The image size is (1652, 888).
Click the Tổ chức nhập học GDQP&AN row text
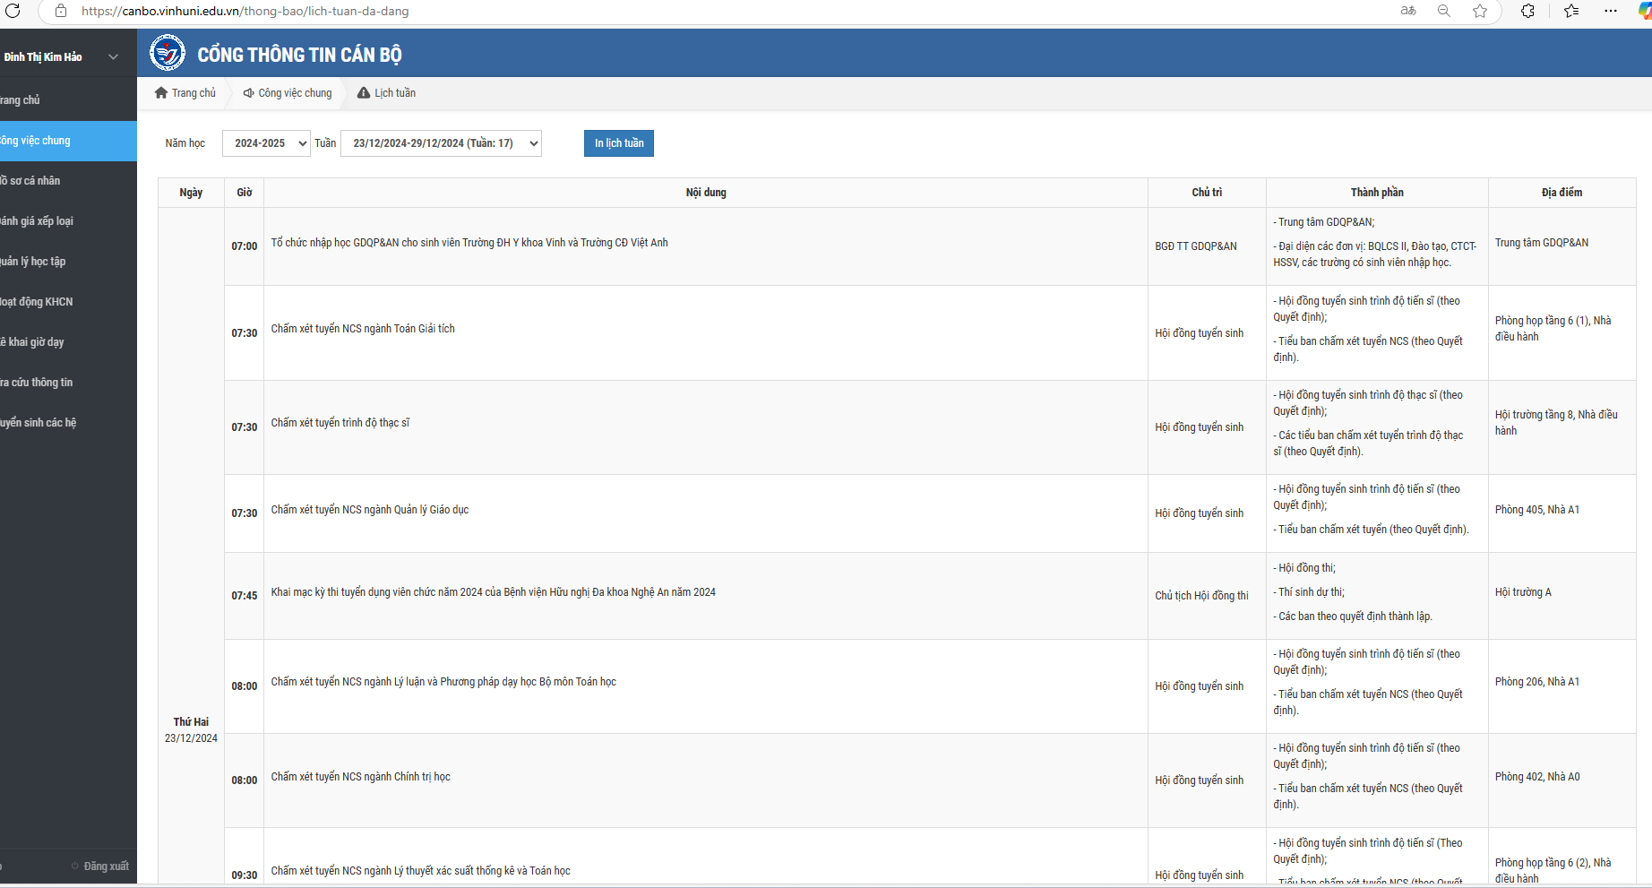point(469,243)
